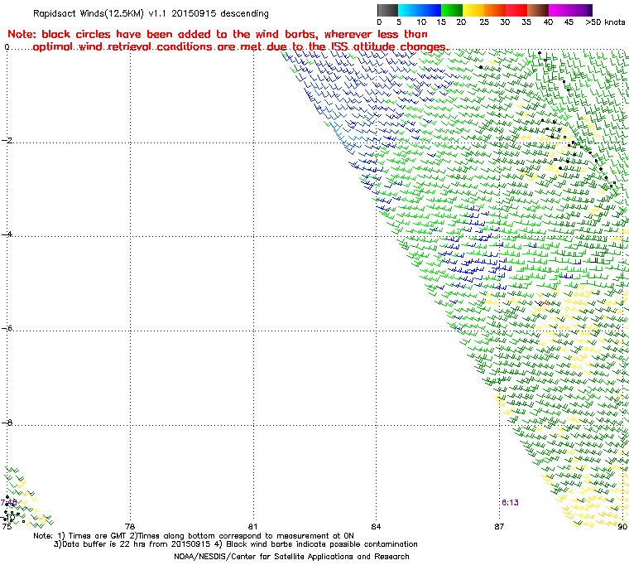Image resolution: width=629 pixels, height=570 pixels.
Task: Click the '40' legend scale number
Action: click(548, 22)
